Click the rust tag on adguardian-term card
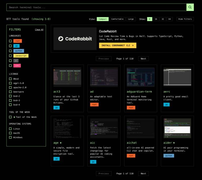 pyautogui.click(x=131, y=108)
